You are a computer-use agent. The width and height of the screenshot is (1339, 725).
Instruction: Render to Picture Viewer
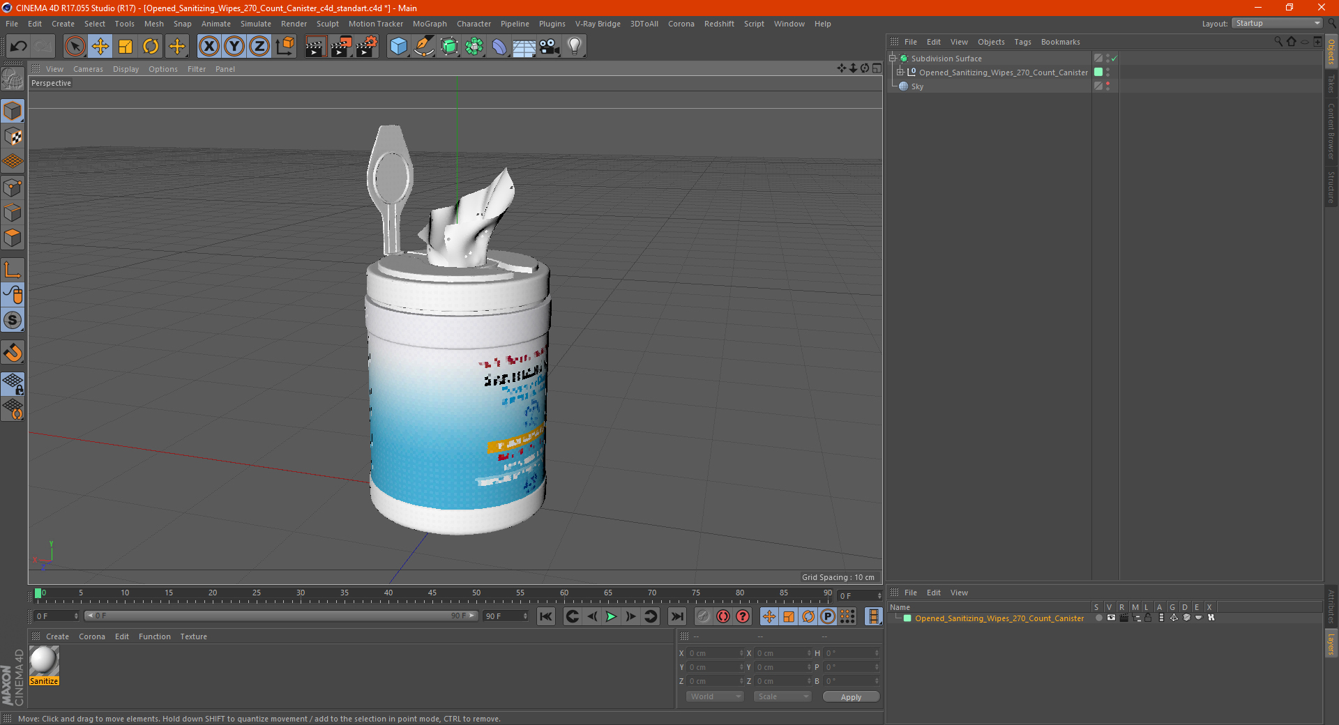tap(341, 47)
